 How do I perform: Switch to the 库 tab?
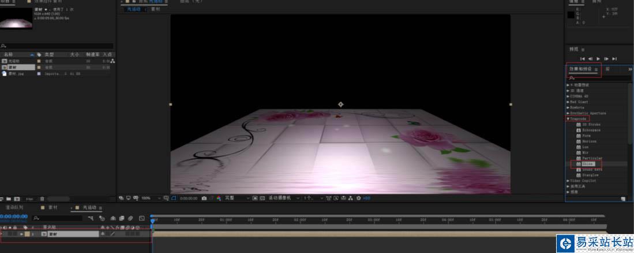click(x=607, y=69)
